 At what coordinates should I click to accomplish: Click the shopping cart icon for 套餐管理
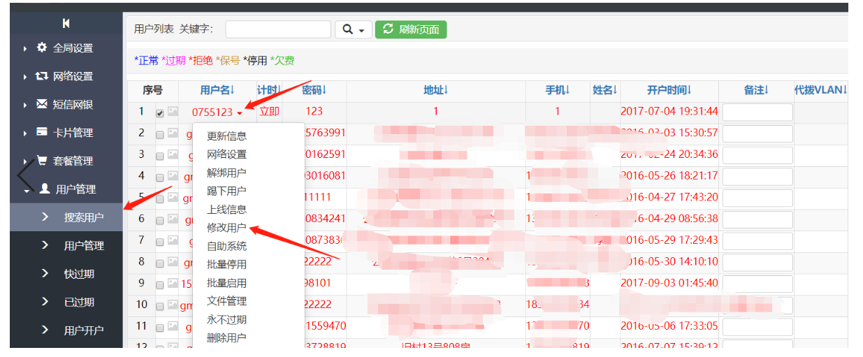pyautogui.click(x=42, y=161)
